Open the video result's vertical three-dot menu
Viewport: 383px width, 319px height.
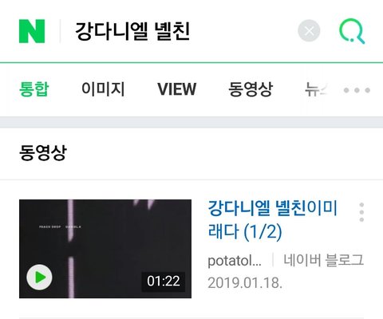pos(361,212)
